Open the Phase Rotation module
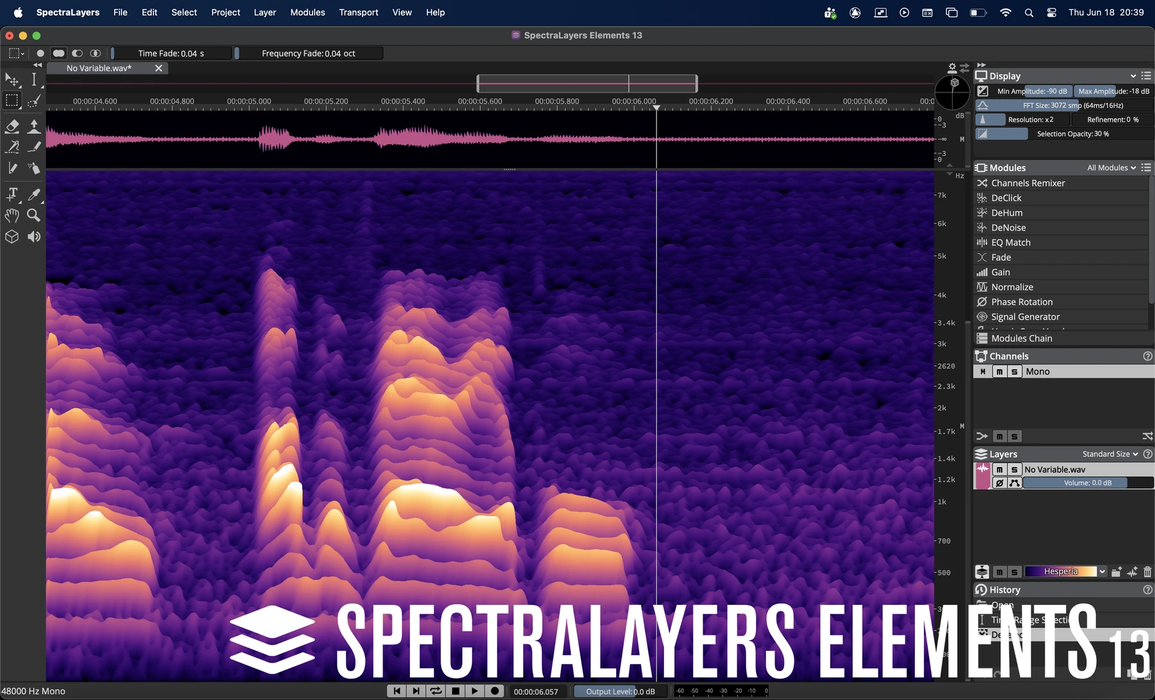1155x700 pixels. [1062, 302]
